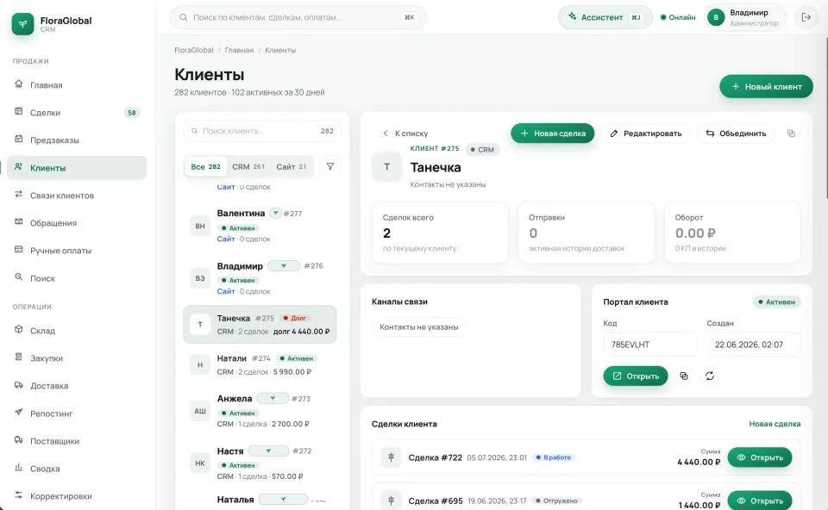Click the badge icon next to Валентина

click(x=275, y=213)
